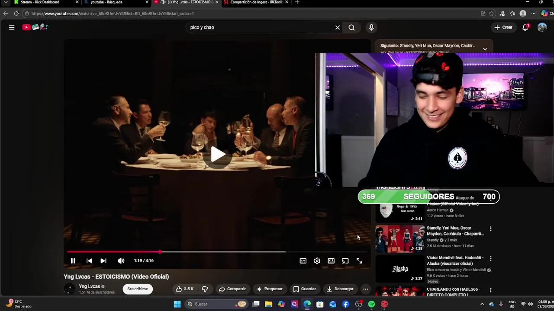Toggle theater mode view
The image size is (554, 311).
(331, 261)
